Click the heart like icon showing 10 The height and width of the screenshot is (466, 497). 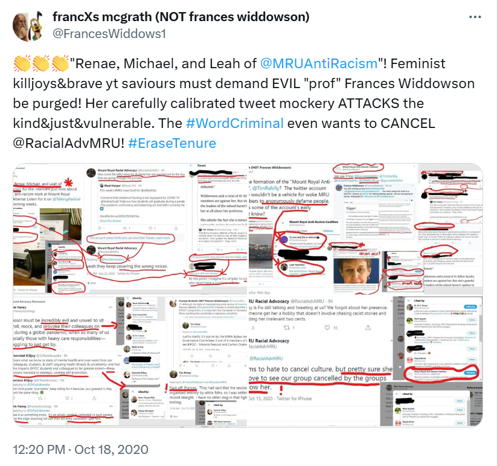[x=327, y=328]
